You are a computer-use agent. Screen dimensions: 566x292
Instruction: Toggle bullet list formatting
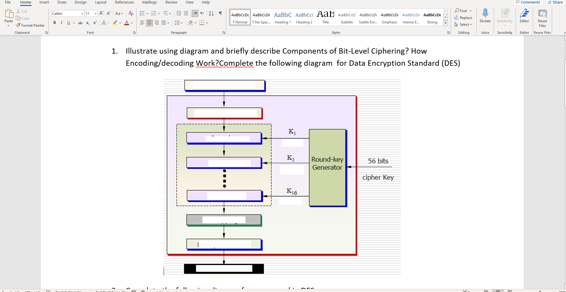tap(142, 13)
